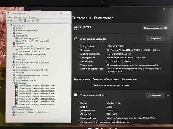This screenshot has height=129, width=173.
Task: Collapse Характеристики Windows section chevron
Action: (168, 95)
